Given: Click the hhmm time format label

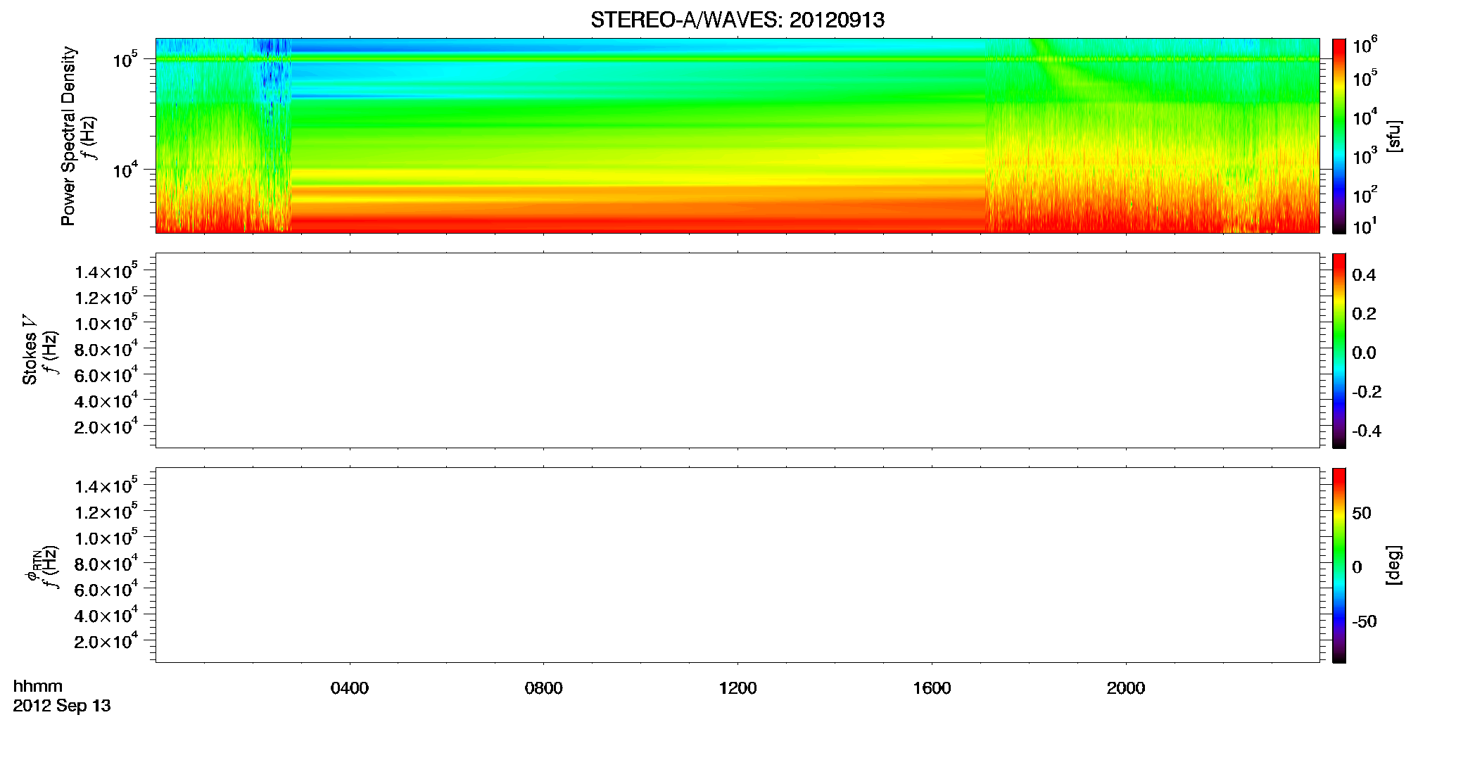Looking at the screenshot, I should click(x=38, y=686).
